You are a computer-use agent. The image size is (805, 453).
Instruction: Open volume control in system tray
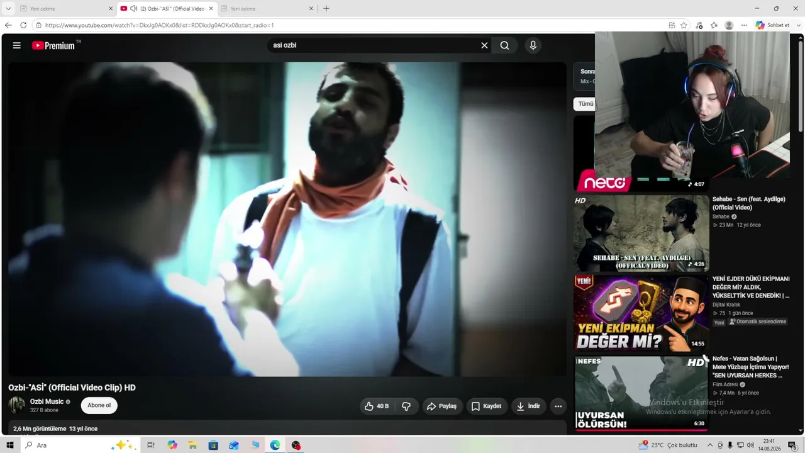750,445
